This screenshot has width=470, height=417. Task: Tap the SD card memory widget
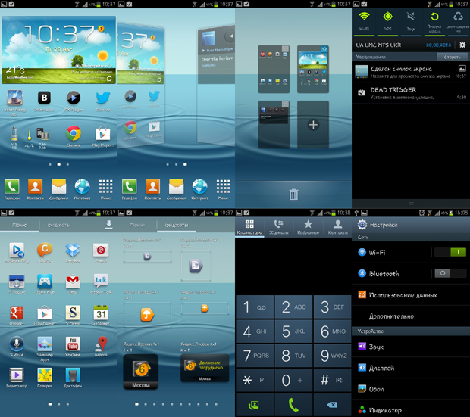(42, 134)
